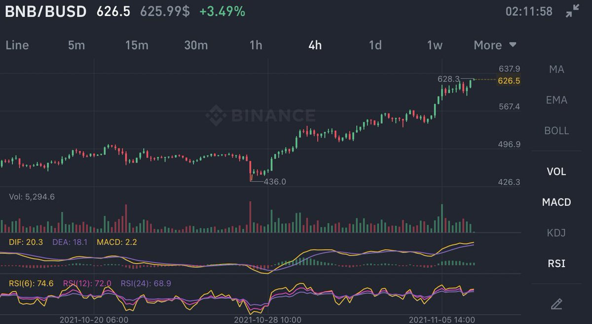This screenshot has width=592, height=324.
Task: Toggle the VOL indicator
Action: (556, 172)
